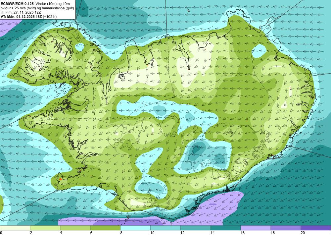Select the pale teal 10–12 m/s legend swatch
The height and width of the screenshot is (235, 331).
coord(165,228)
